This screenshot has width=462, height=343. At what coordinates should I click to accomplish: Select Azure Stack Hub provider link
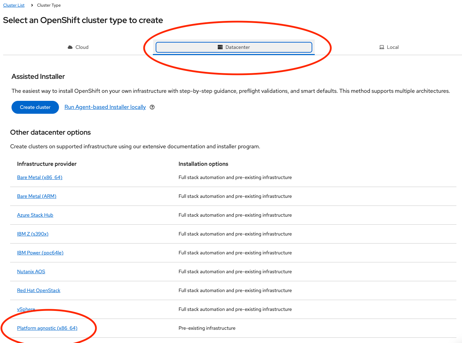[x=35, y=215]
